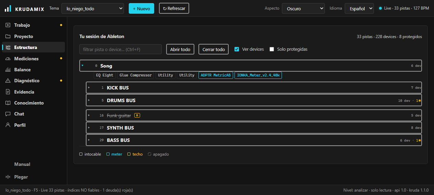Viewport: 434px width, 195px height.
Task: Click the Abrir todo button
Action: point(180,49)
